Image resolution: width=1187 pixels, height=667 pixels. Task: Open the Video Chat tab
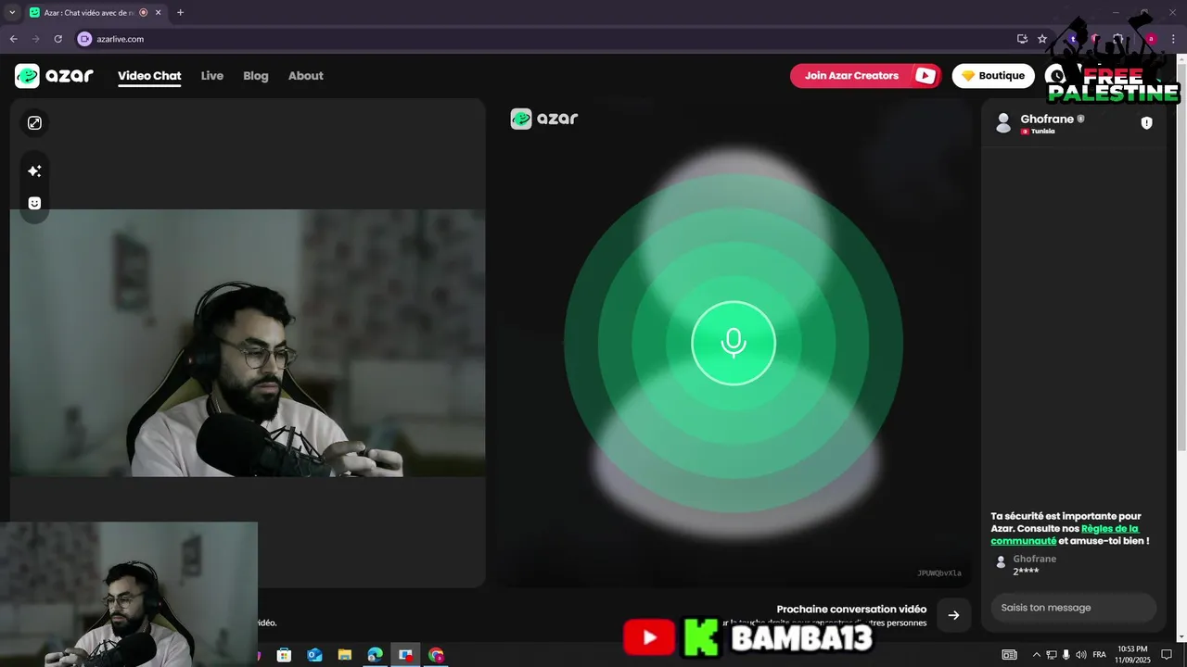149,76
